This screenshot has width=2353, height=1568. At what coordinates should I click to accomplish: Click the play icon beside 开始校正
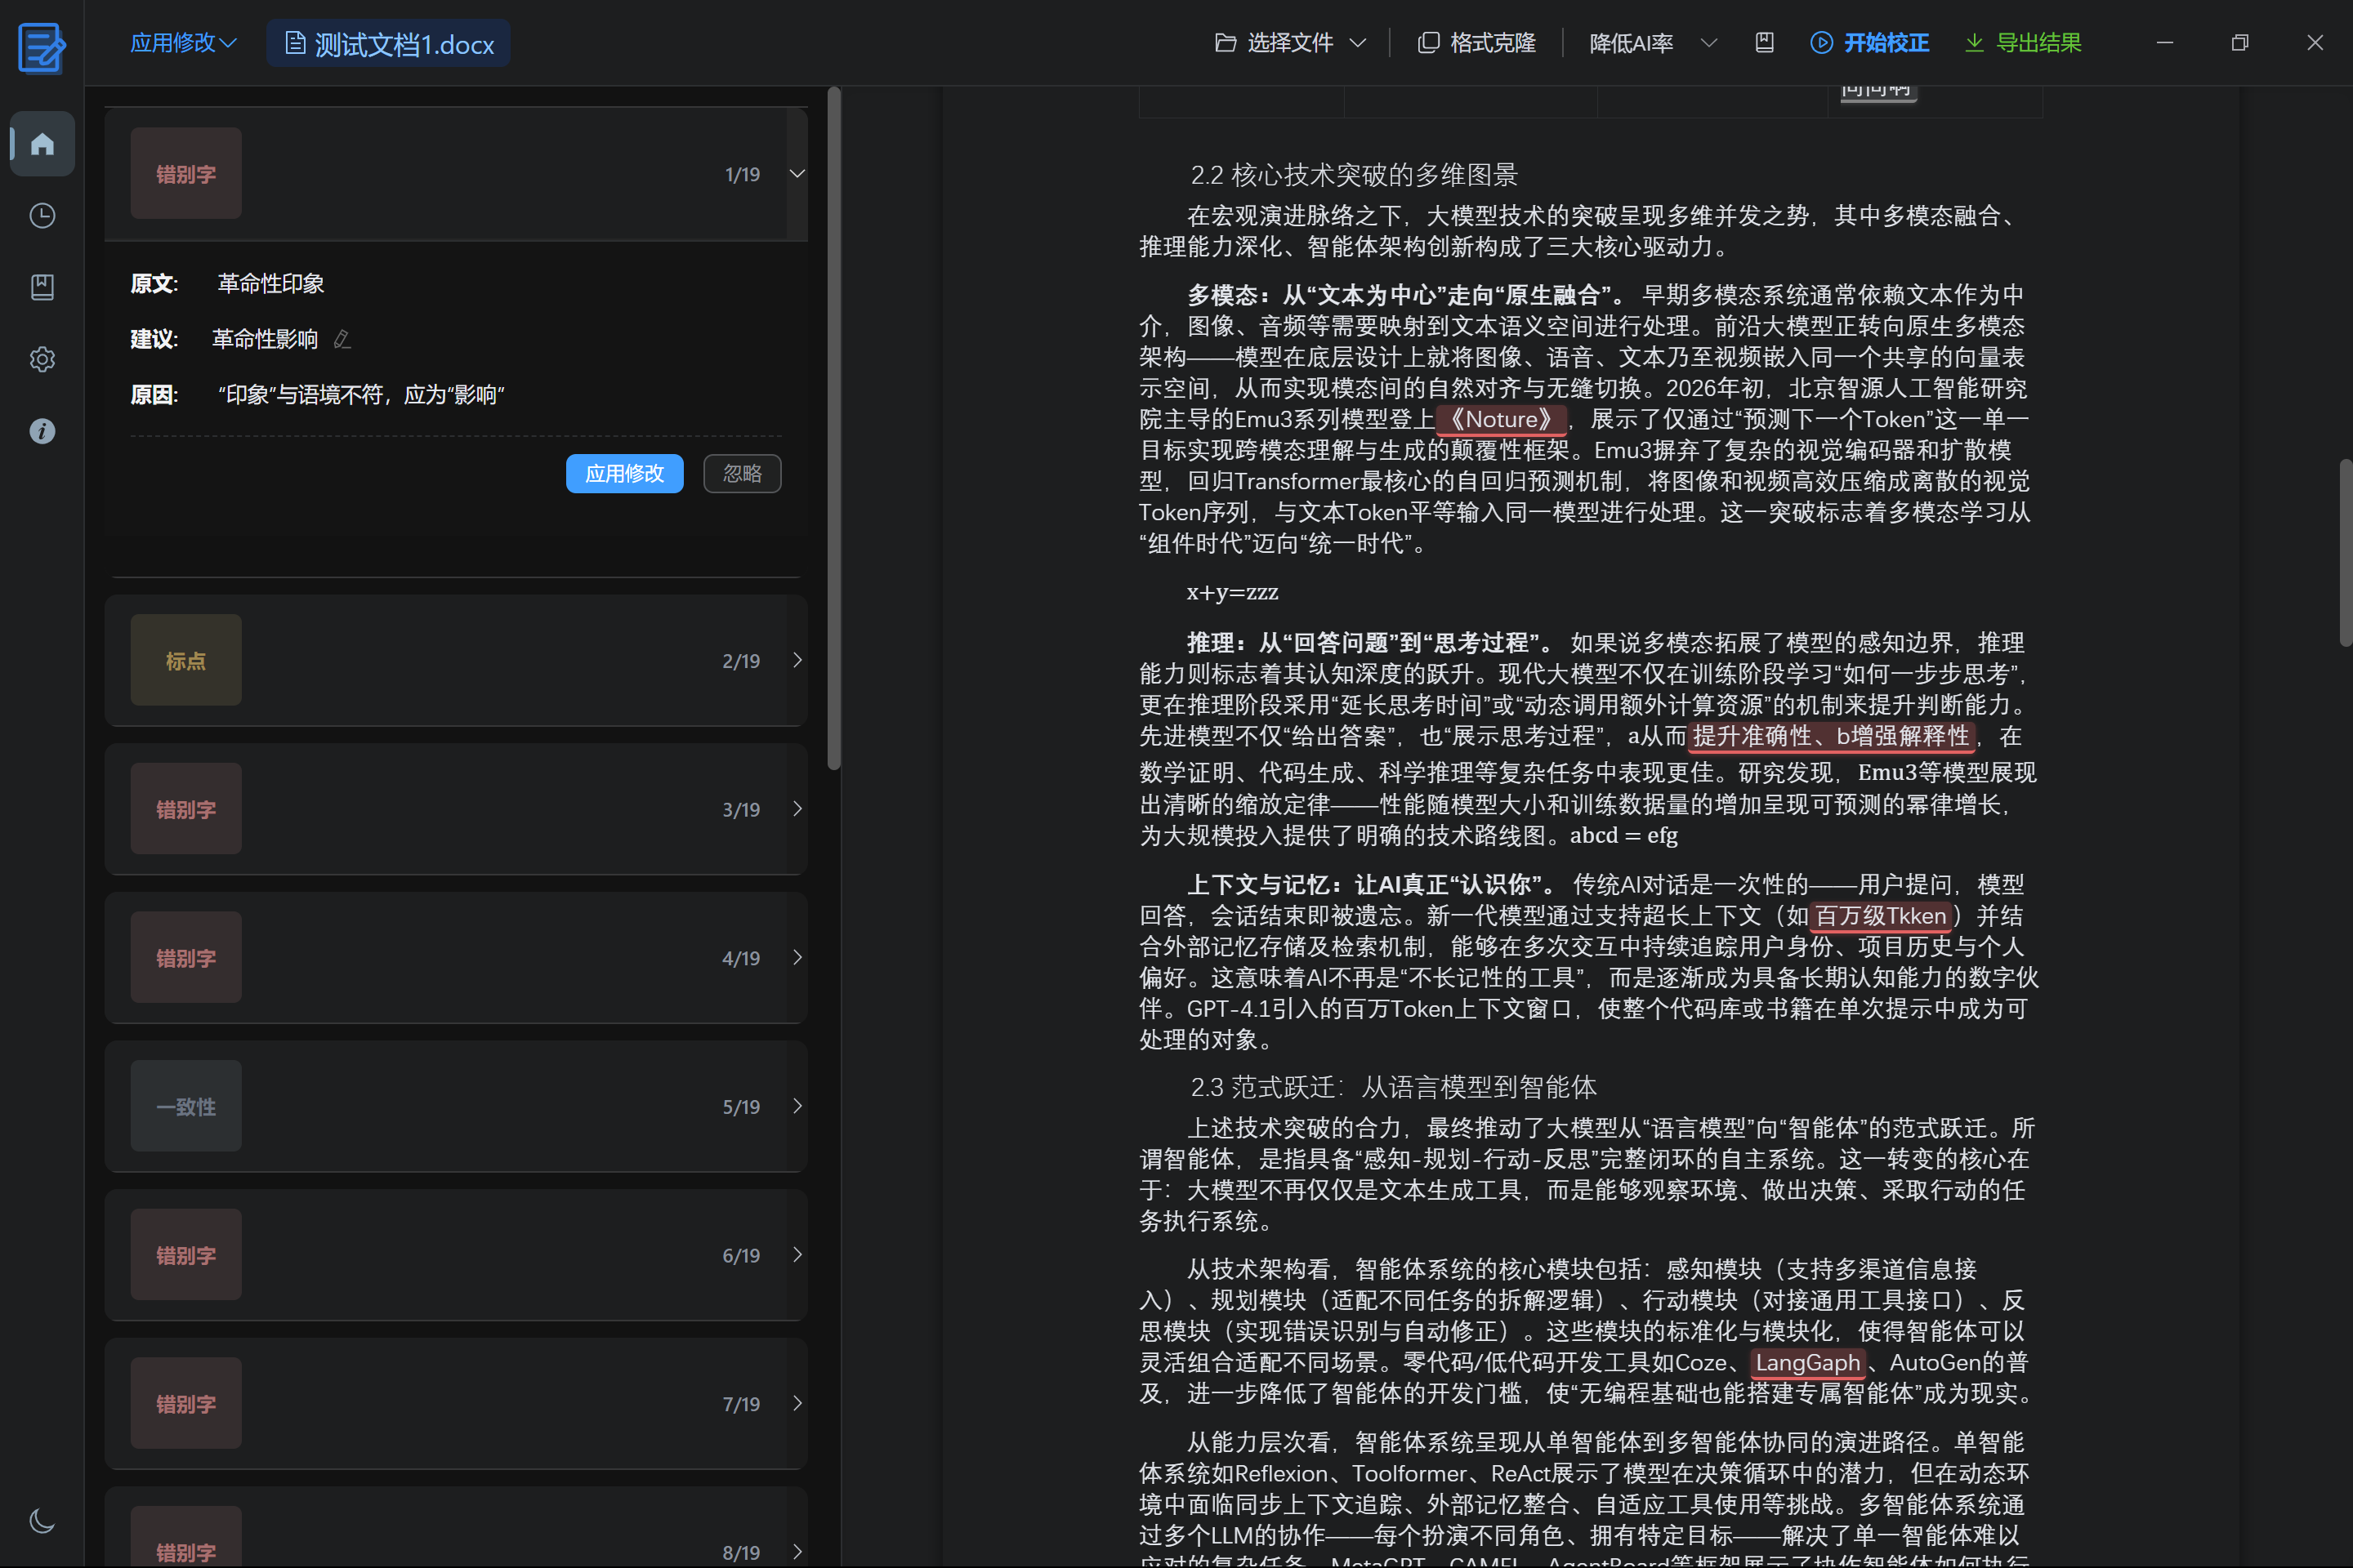point(1822,43)
